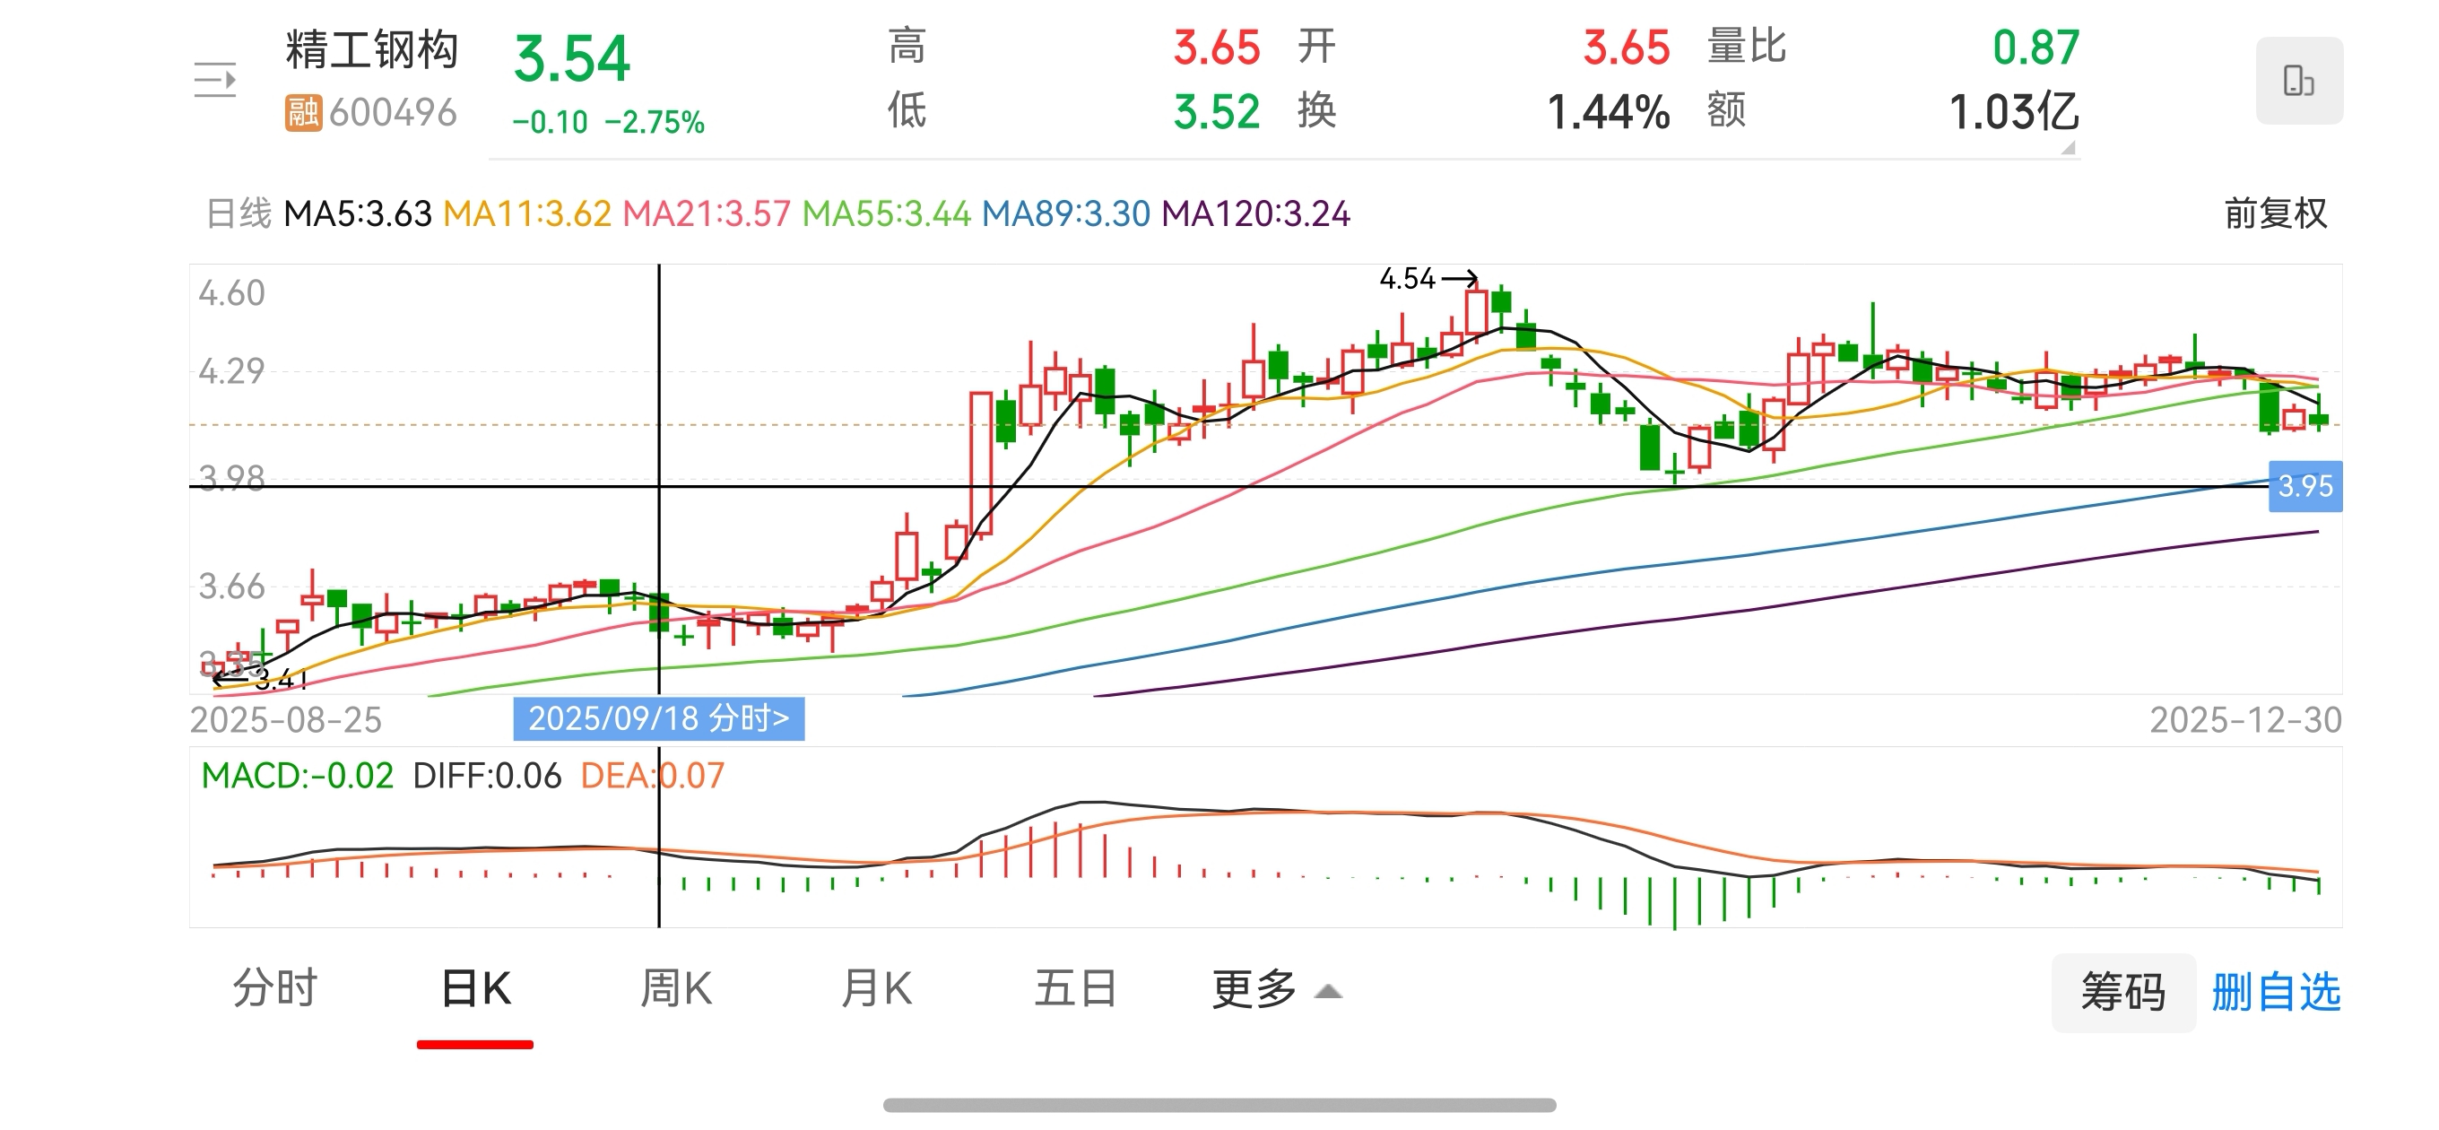Image resolution: width=2439 pixels, height=1130 pixels.
Task: Switch to 分时 tab
Action: [x=274, y=989]
